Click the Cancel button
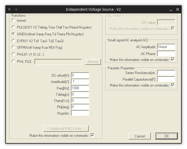The width and height of the screenshot is (187, 149). (140, 136)
